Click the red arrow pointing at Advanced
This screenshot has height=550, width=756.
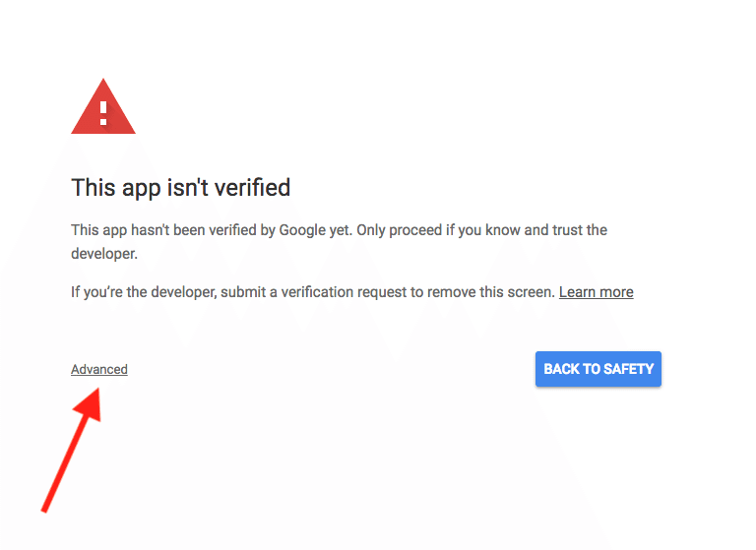(71, 450)
